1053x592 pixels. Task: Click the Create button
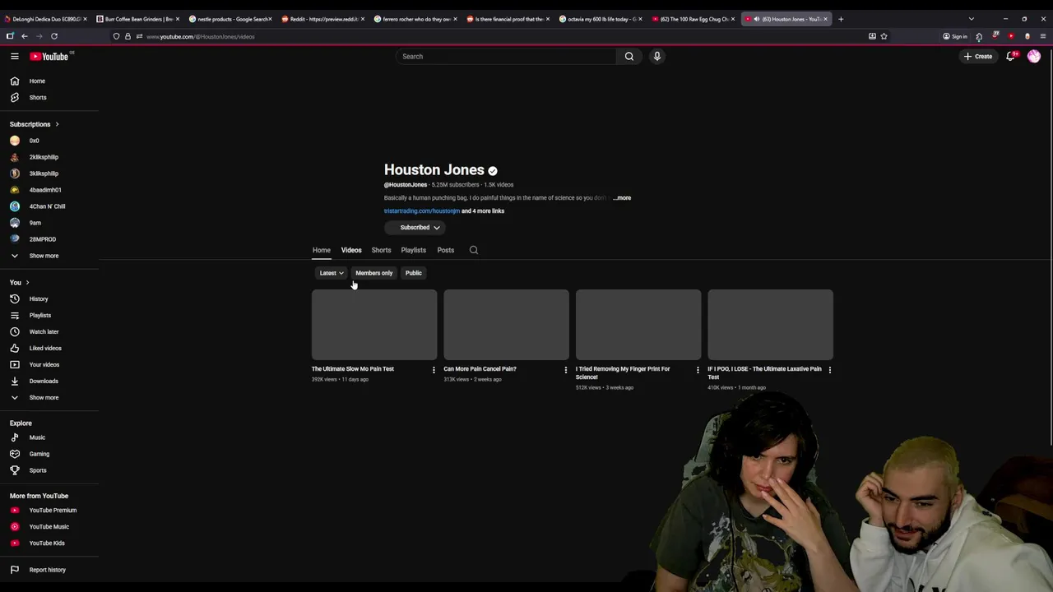(x=979, y=56)
